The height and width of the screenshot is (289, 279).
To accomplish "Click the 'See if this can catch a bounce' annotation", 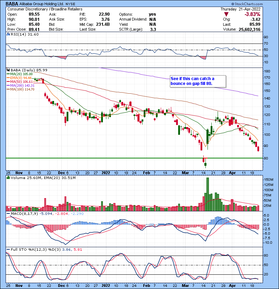I will (x=198, y=81).
